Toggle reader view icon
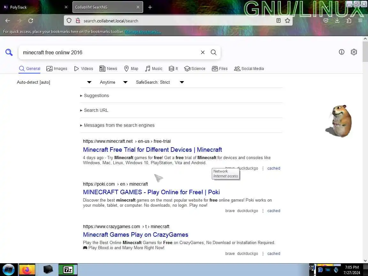The height and width of the screenshot is (276, 368). tap(278, 21)
